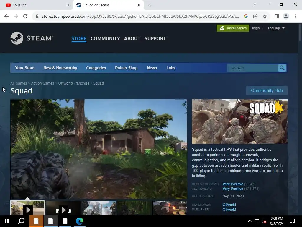Viewport: 302px width, 227px height.
Task: Click the login link
Action: (x=256, y=28)
